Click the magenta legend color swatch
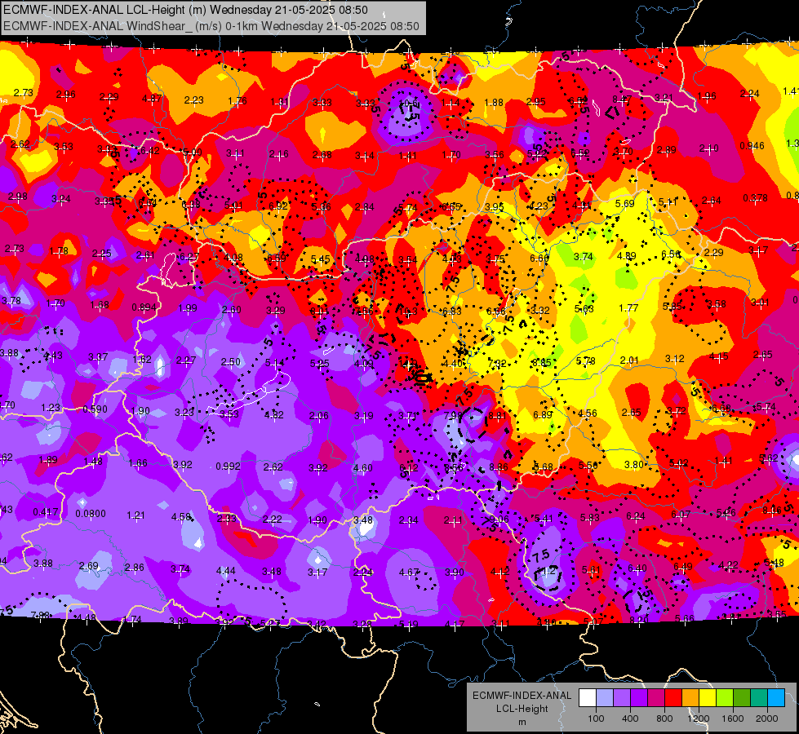 [x=656, y=698]
